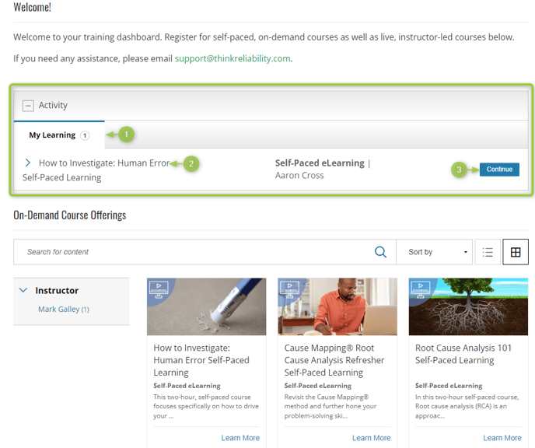This screenshot has height=448, width=535.
Task: Collapse the Instructor filter chevron
Action: (23, 290)
